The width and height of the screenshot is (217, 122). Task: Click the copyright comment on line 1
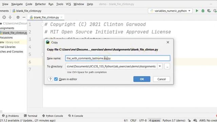point(95,24)
